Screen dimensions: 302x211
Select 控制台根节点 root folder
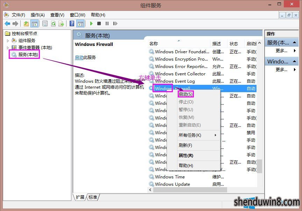click(x=24, y=34)
